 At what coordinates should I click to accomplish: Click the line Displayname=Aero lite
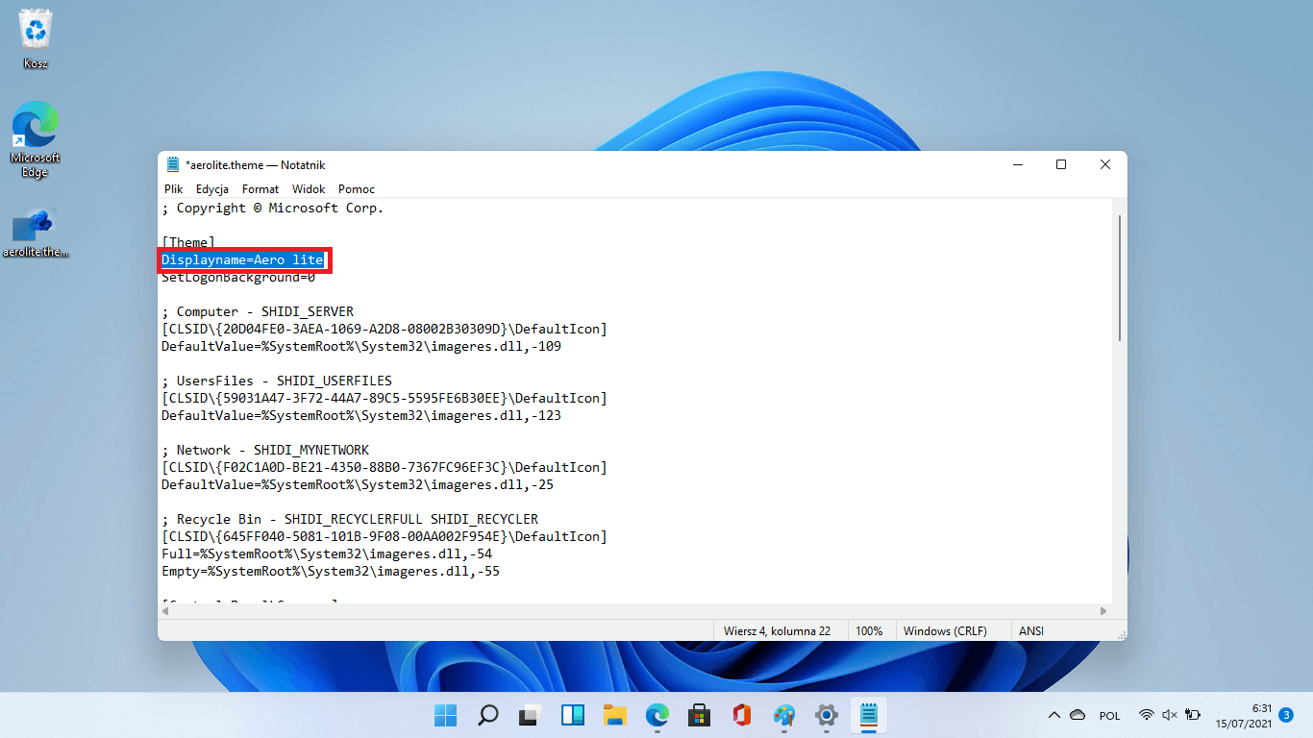coord(242,260)
